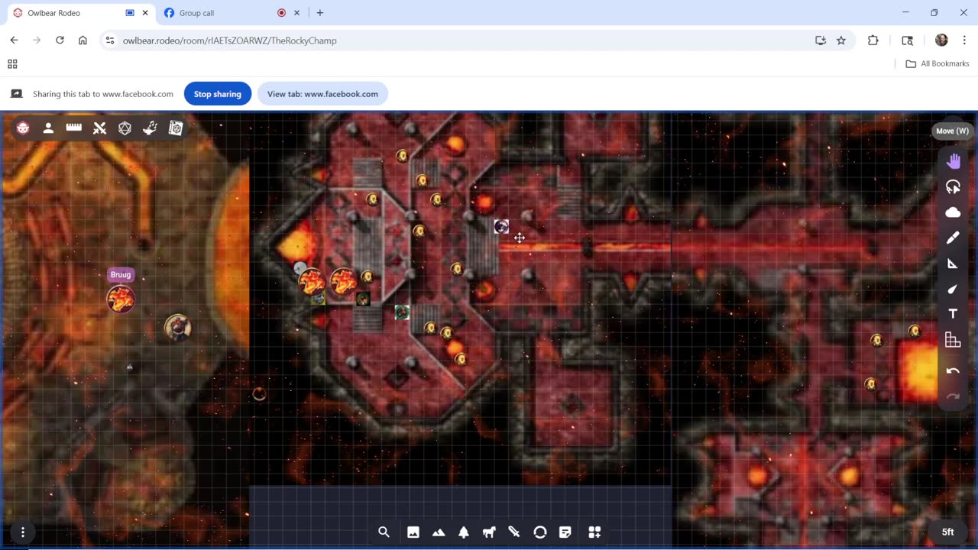Open the Notes layer dock
The image size is (978, 550).
pyautogui.click(x=565, y=532)
